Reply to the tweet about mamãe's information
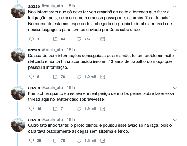The image size is (187, 146). 32,77
